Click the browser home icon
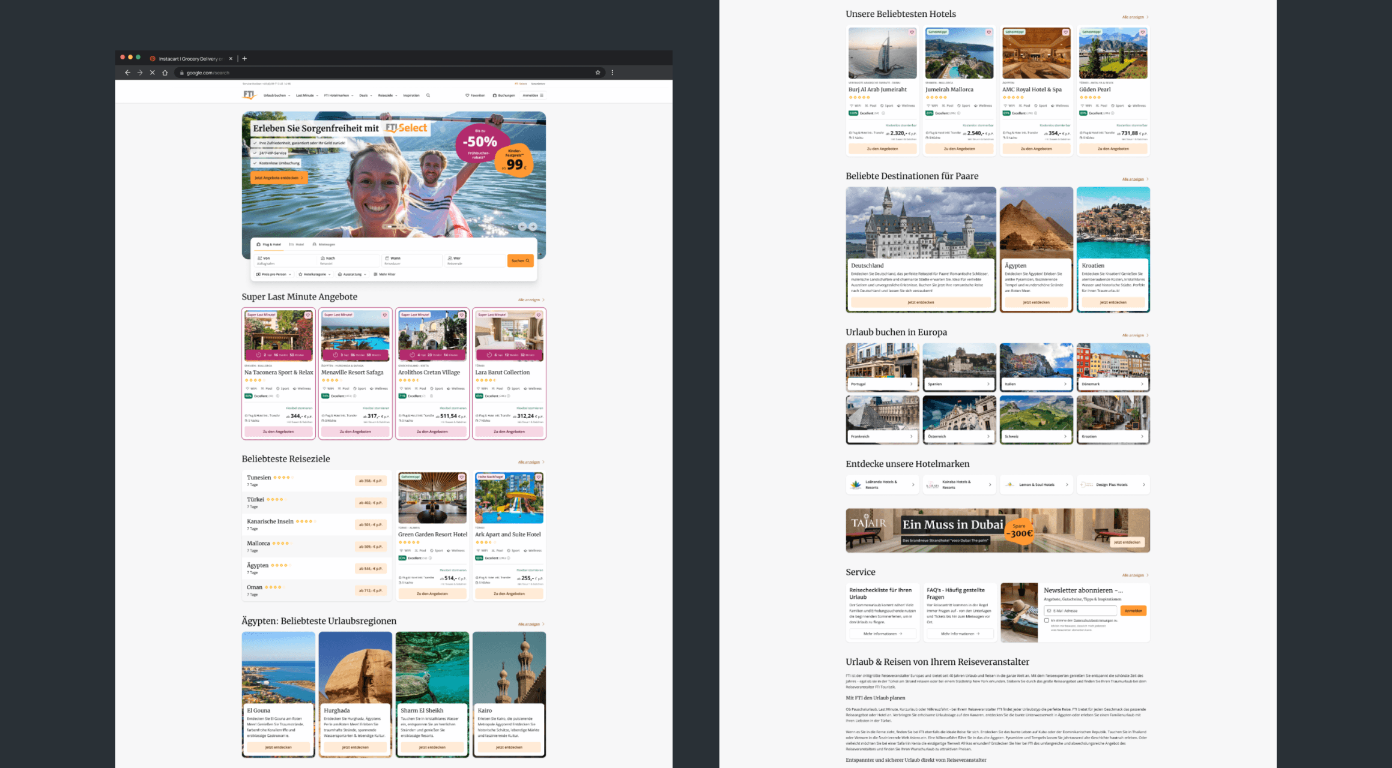 pyautogui.click(x=165, y=73)
